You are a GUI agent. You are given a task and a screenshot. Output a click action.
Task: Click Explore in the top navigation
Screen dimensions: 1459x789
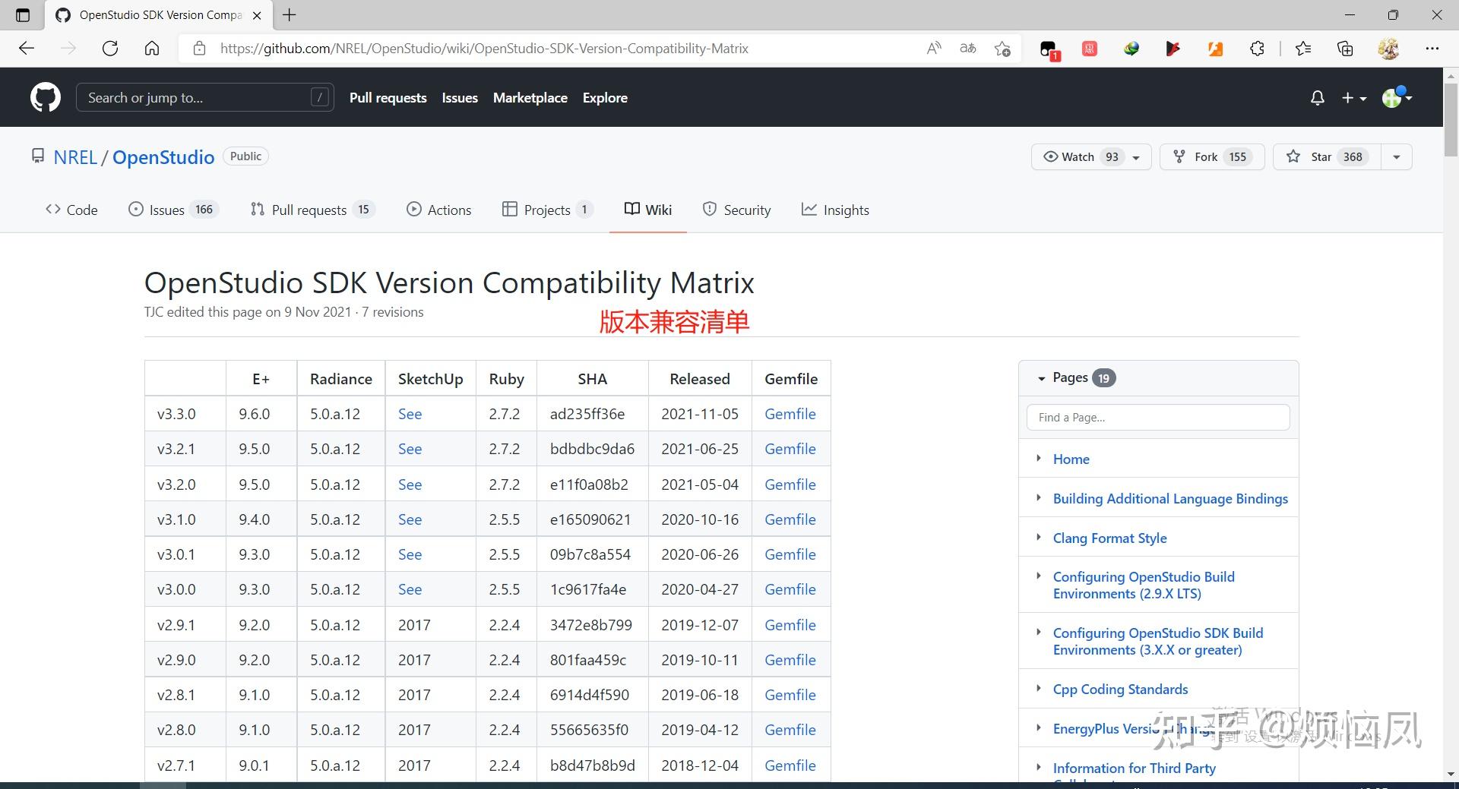(x=605, y=97)
